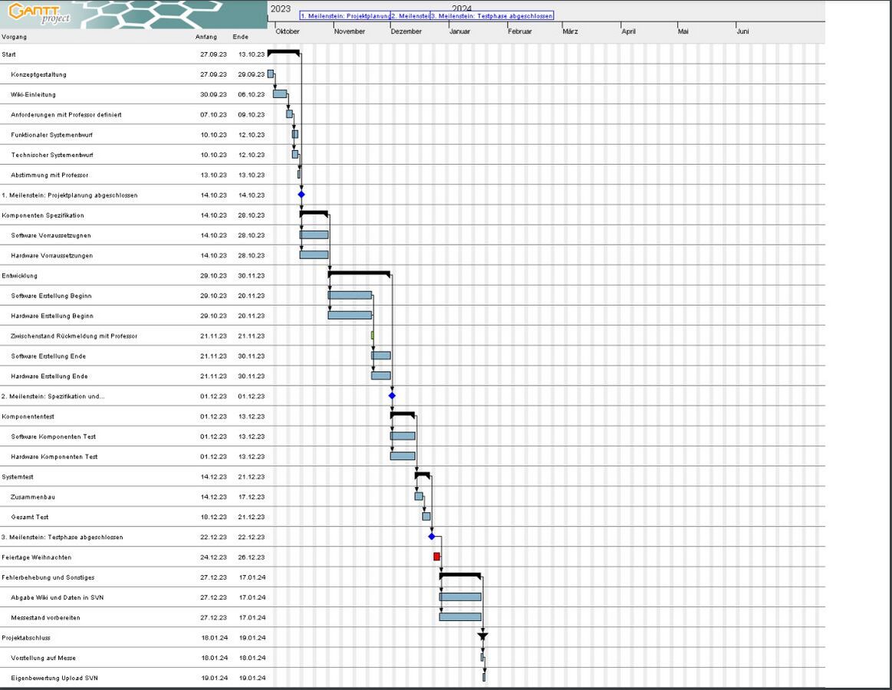The height and width of the screenshot is (690, 892).
Task: Select the Eigenbewertung Upload SVN task name
Action: tap(54, 678)
